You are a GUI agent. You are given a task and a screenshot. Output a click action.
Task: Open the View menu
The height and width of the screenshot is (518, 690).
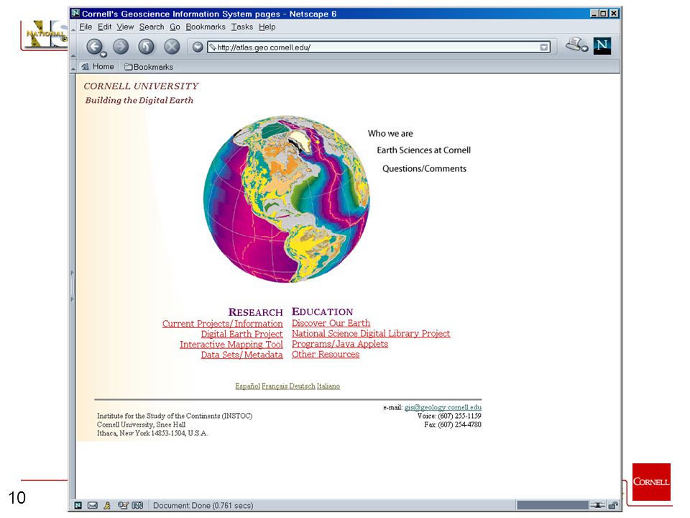point(125,27)
